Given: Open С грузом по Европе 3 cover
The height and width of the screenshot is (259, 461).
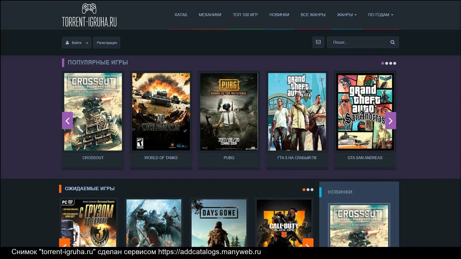Looking at the screenshot, I should click(x=89, y=223).
